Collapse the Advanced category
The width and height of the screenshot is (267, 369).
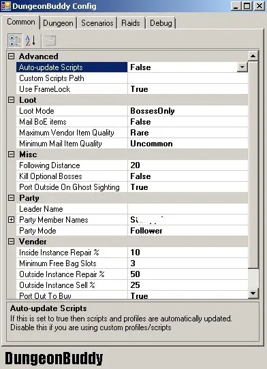[x=11, y=57]
